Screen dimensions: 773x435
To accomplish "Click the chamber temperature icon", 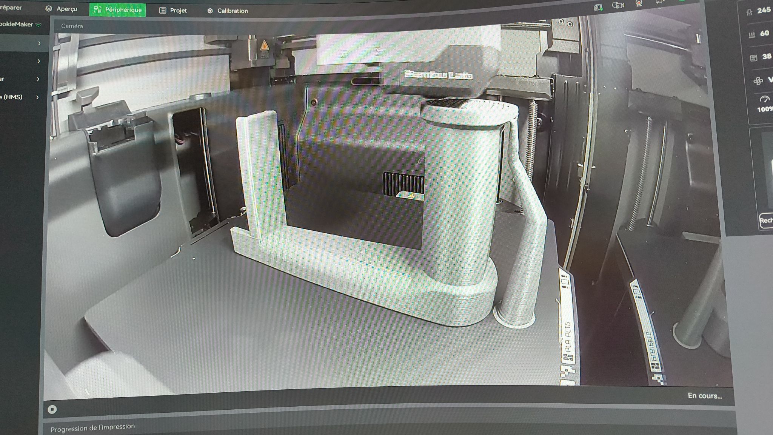I will [753, 58].
